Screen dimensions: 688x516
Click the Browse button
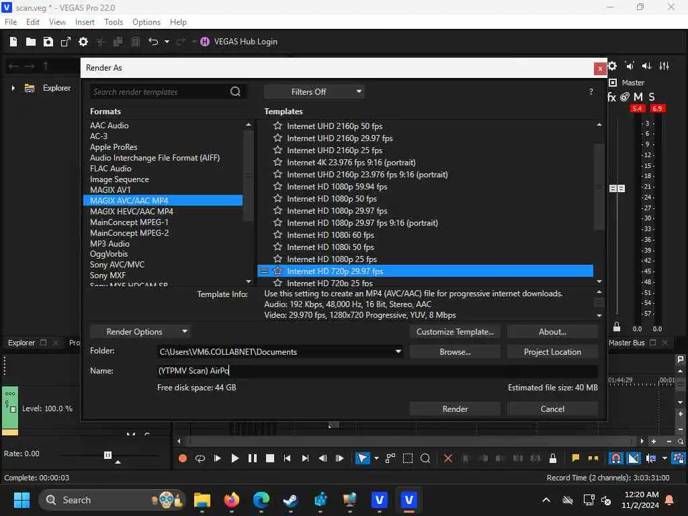[x=455, y=352]
